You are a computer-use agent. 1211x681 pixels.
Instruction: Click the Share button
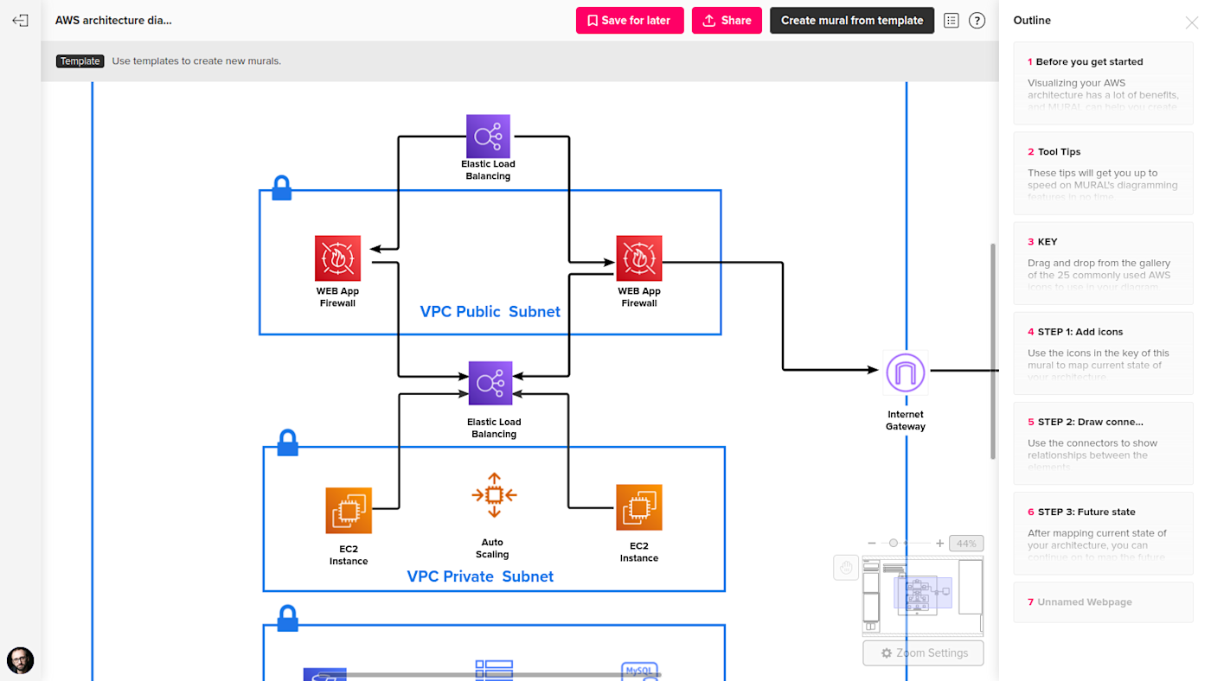pos(727,21)
